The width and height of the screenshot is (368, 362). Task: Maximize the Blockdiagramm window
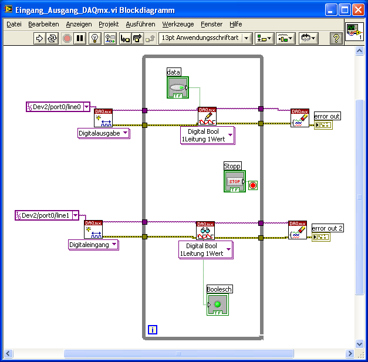pos(345,10)
